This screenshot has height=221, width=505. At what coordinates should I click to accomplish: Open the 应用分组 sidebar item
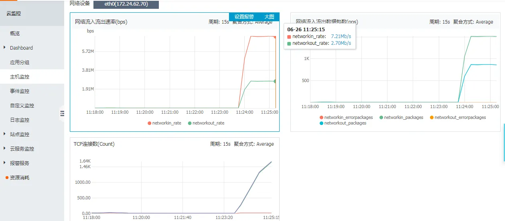20,62
